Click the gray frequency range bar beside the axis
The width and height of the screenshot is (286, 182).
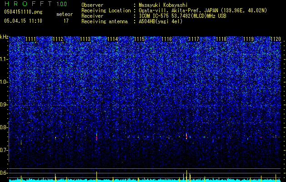point(9,142)
